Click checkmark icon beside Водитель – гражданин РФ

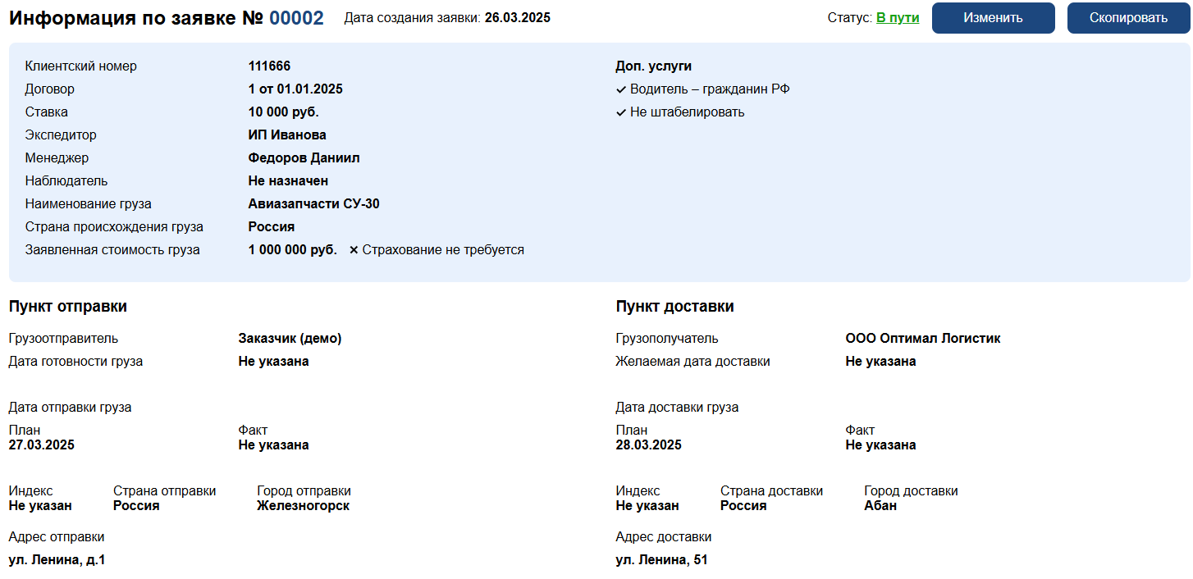[621, 89]
